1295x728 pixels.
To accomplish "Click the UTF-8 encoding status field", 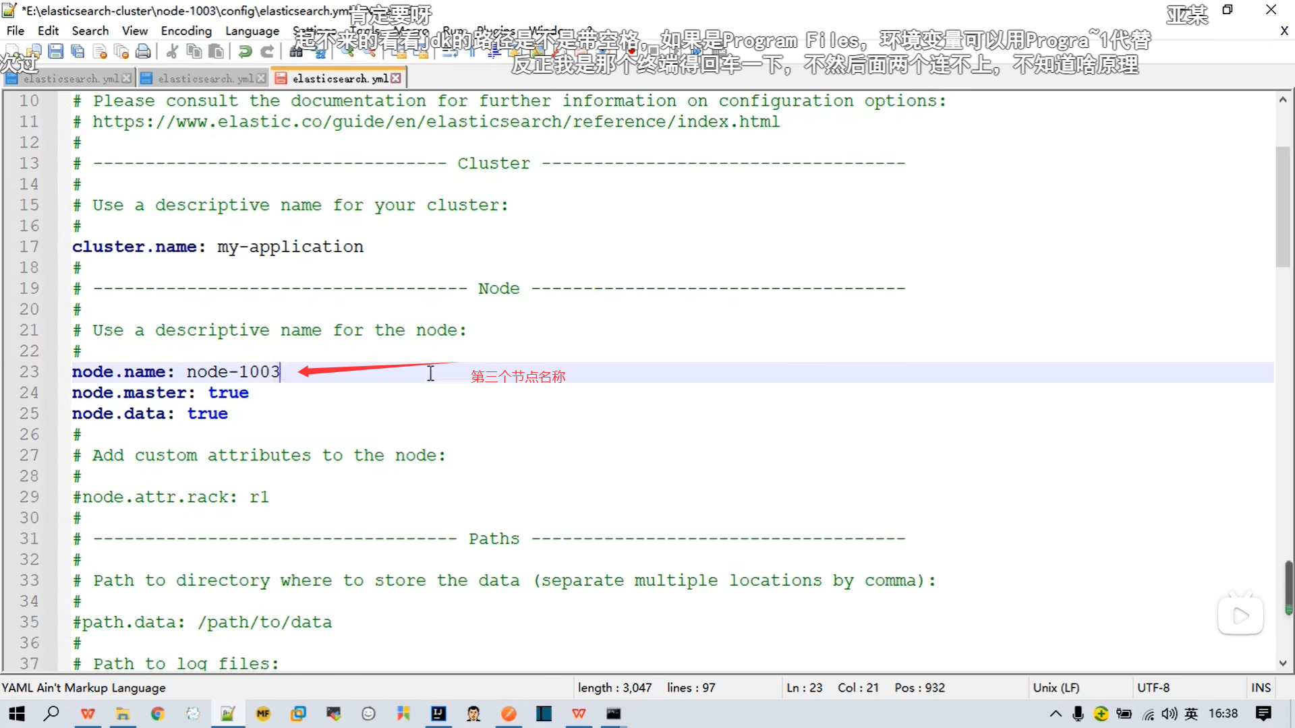I will pos(1153,688).
